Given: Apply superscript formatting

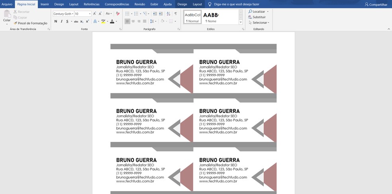Looking at the screenshot, I should pos(88,21).
